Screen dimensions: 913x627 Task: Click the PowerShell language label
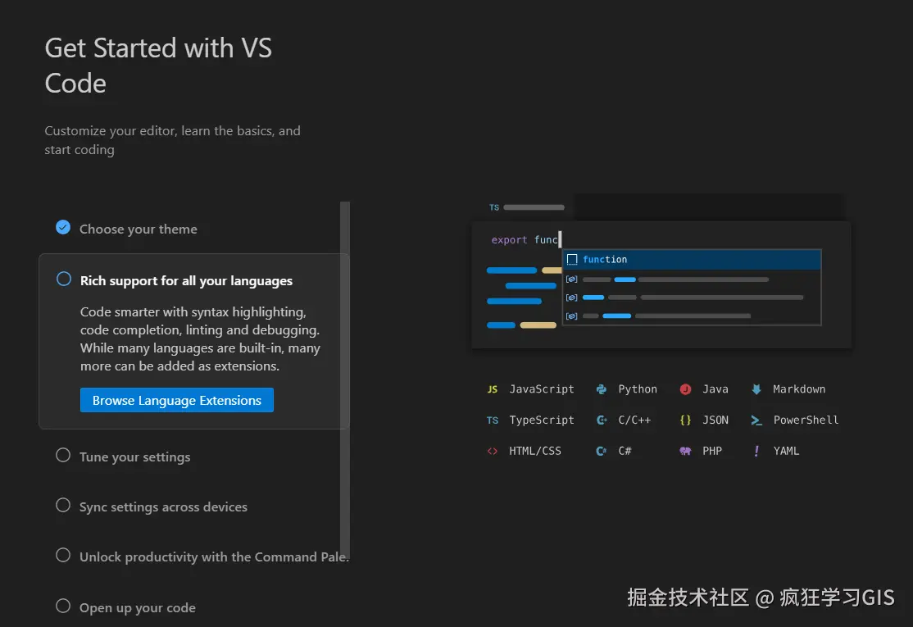point(806,420)
